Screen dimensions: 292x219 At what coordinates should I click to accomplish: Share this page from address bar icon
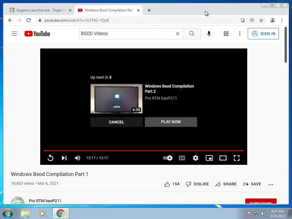pos(252,20)
